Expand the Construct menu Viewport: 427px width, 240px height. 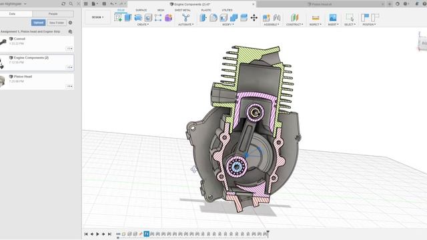[x=294, y=25]
